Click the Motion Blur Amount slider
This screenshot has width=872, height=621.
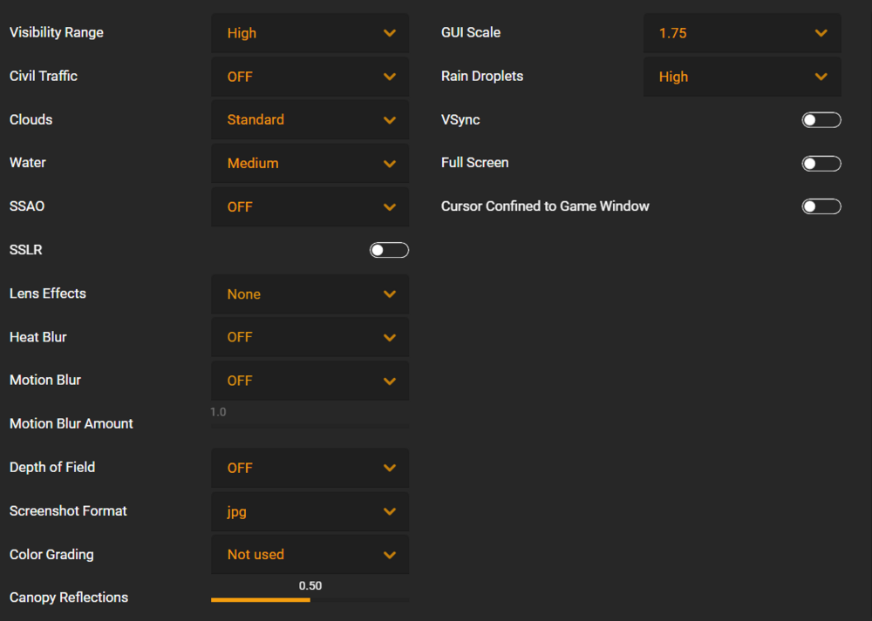309,425
